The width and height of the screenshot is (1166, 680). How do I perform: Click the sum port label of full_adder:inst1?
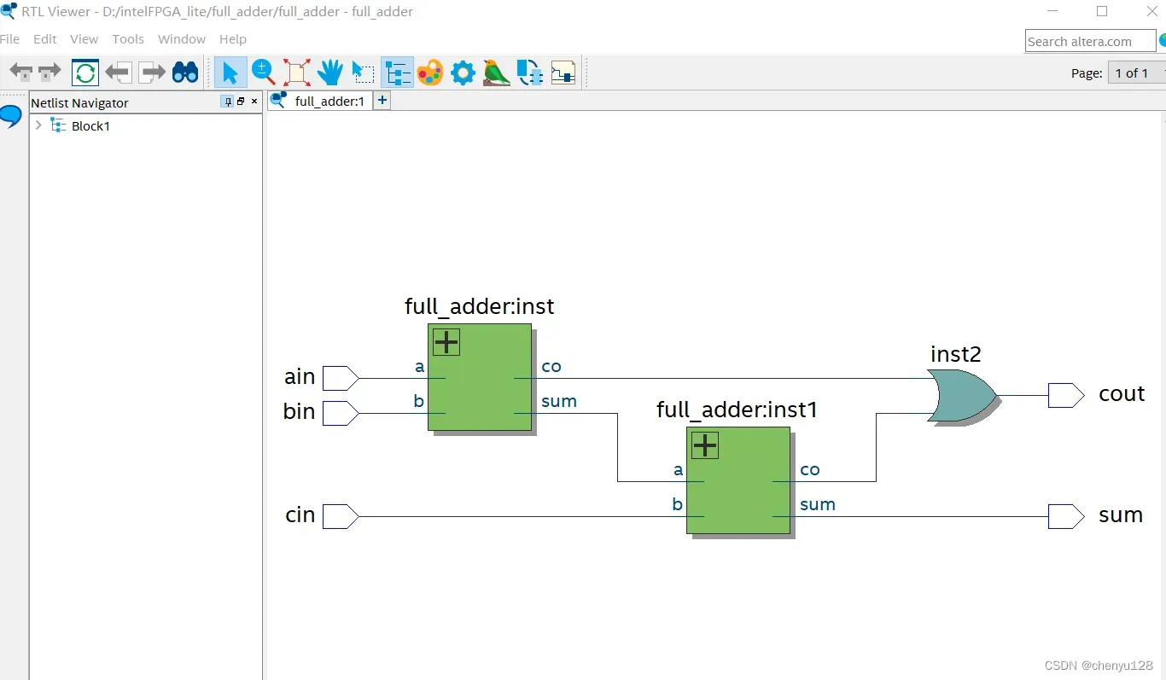pos(818,504)
